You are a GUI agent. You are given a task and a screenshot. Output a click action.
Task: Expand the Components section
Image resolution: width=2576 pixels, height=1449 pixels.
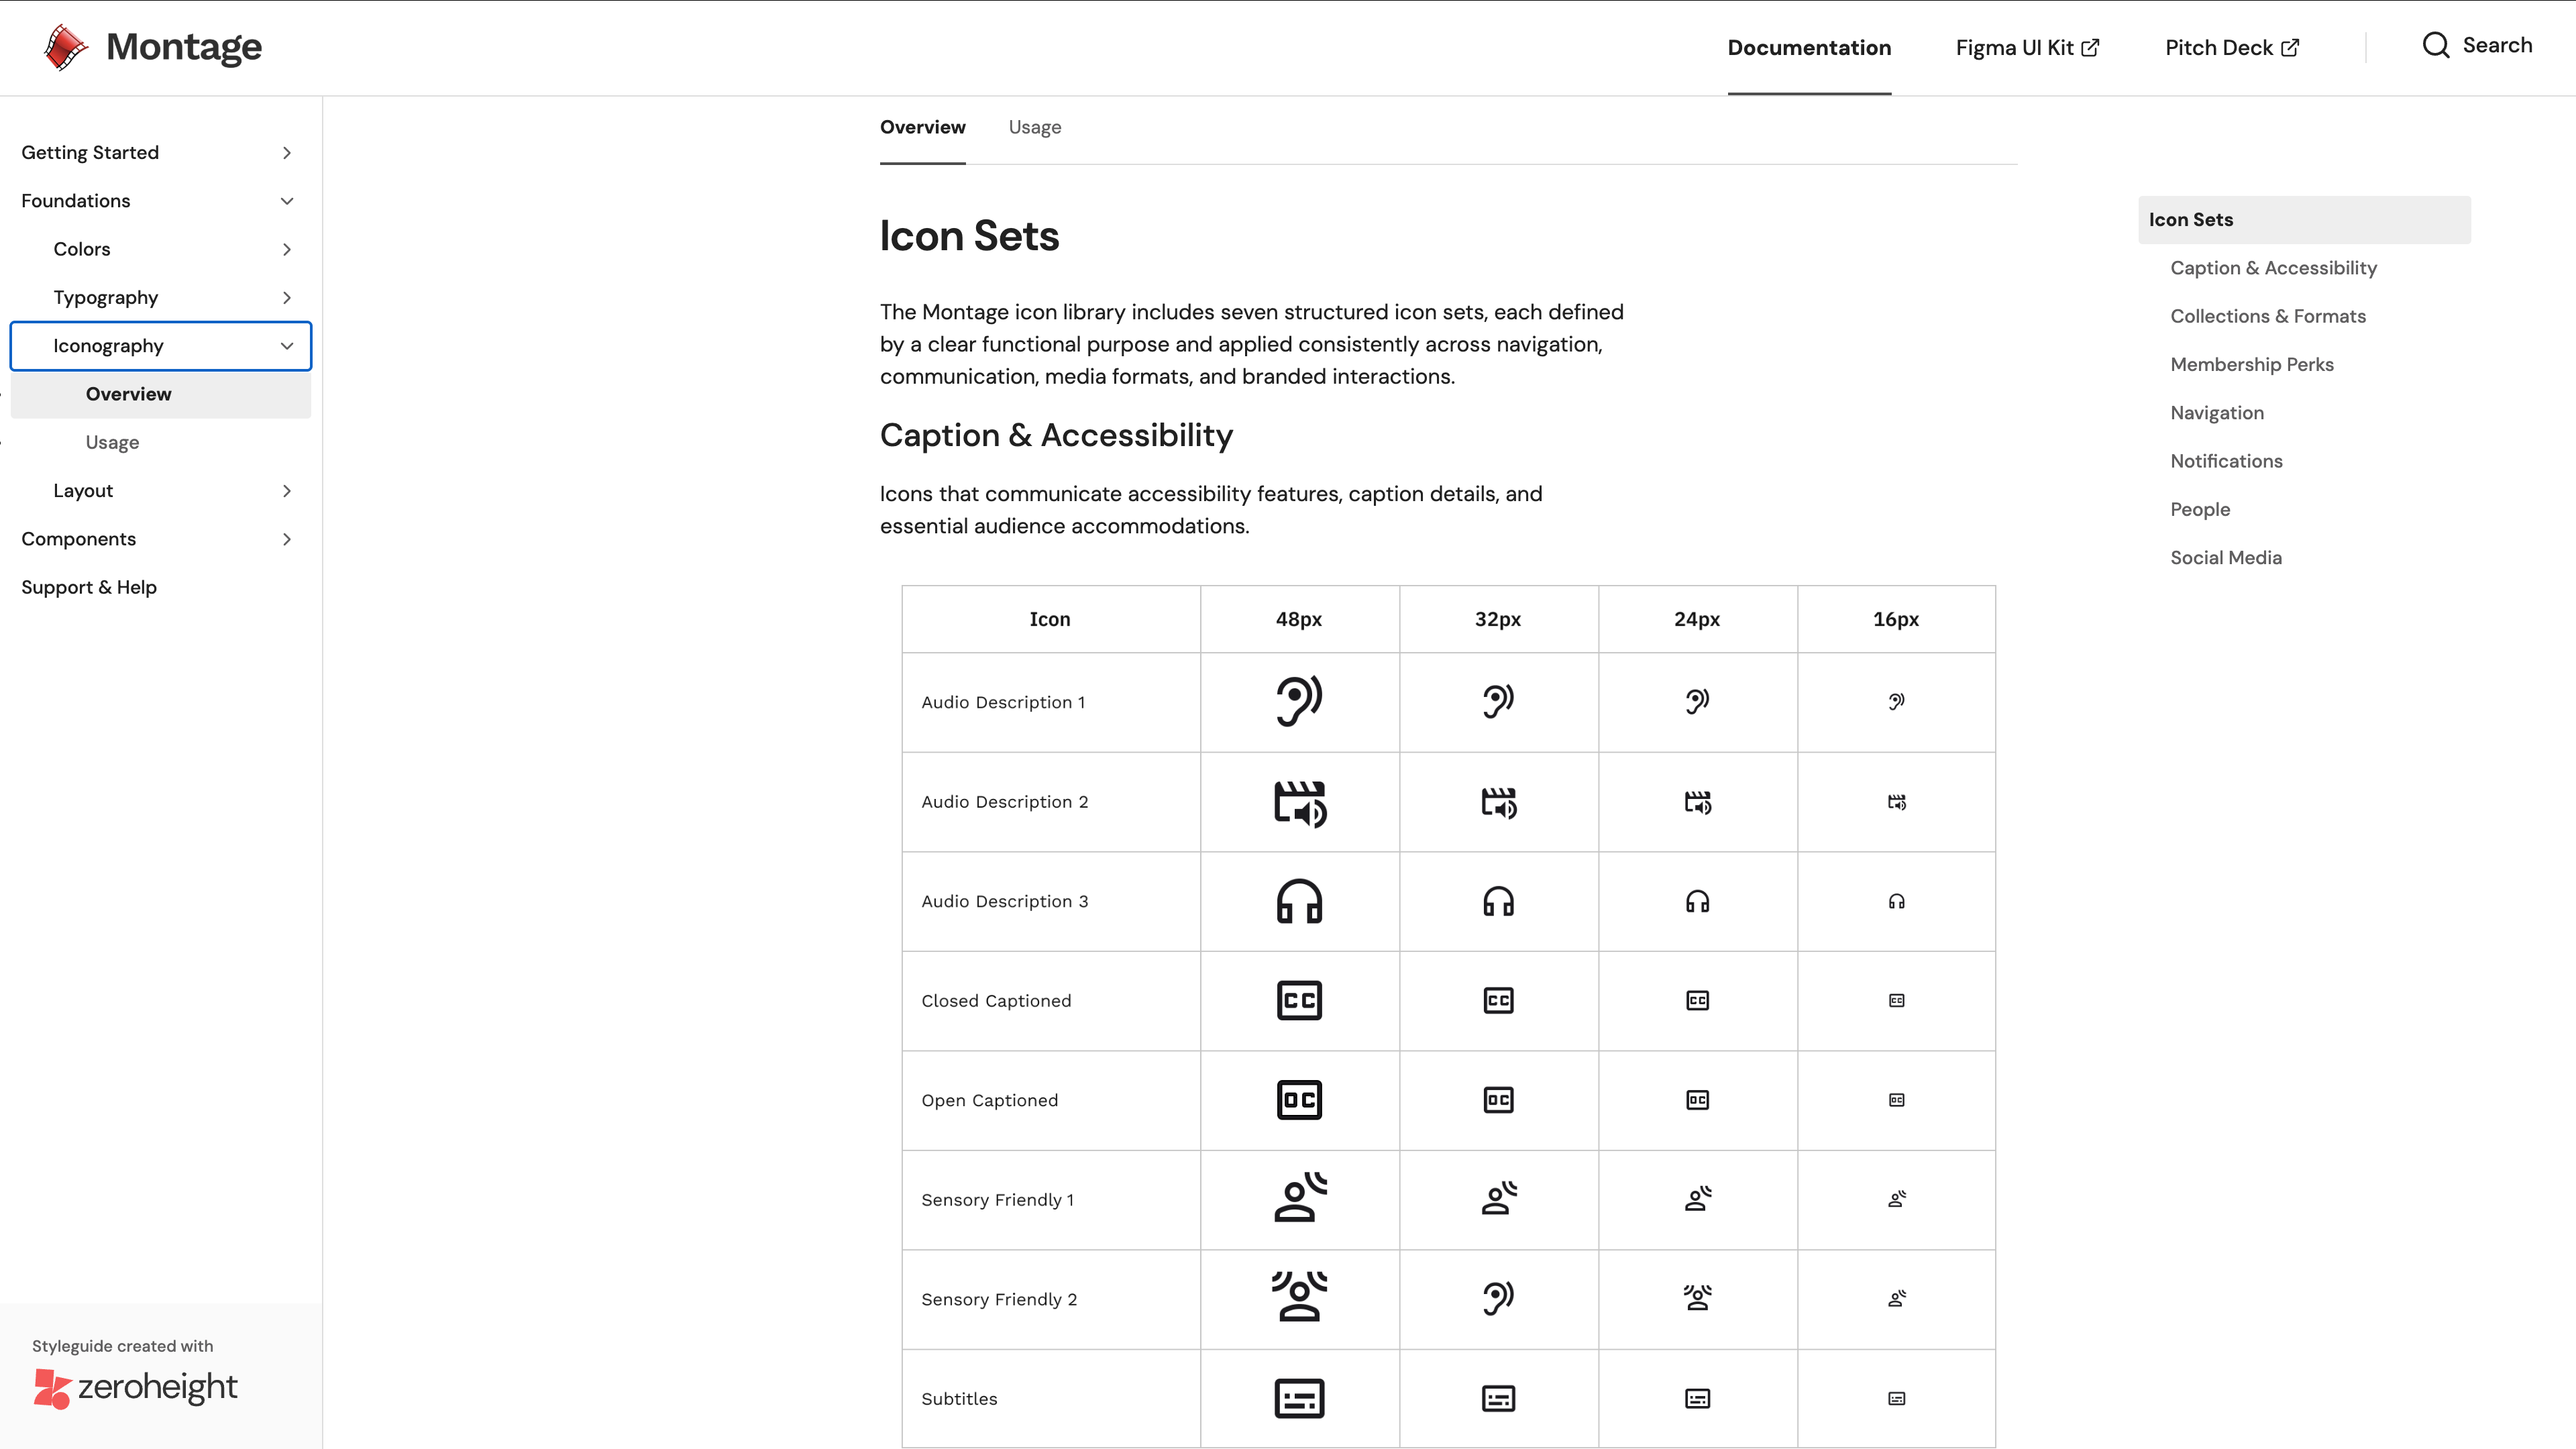pyautogui.click(x=287, y=539)
